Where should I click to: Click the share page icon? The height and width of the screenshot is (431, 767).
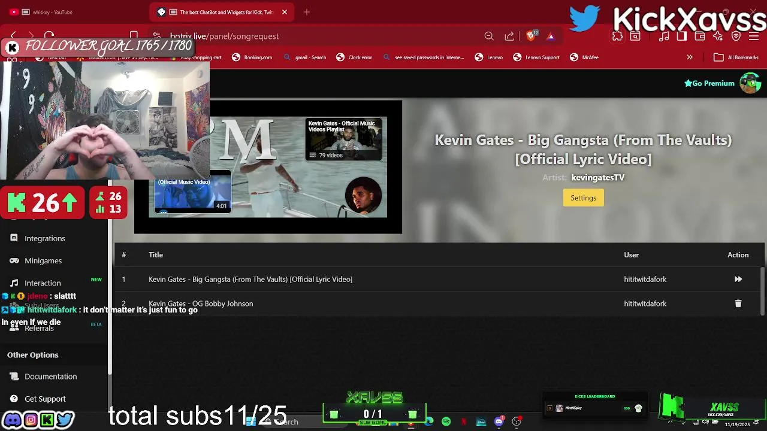click(x=509, y=36)
